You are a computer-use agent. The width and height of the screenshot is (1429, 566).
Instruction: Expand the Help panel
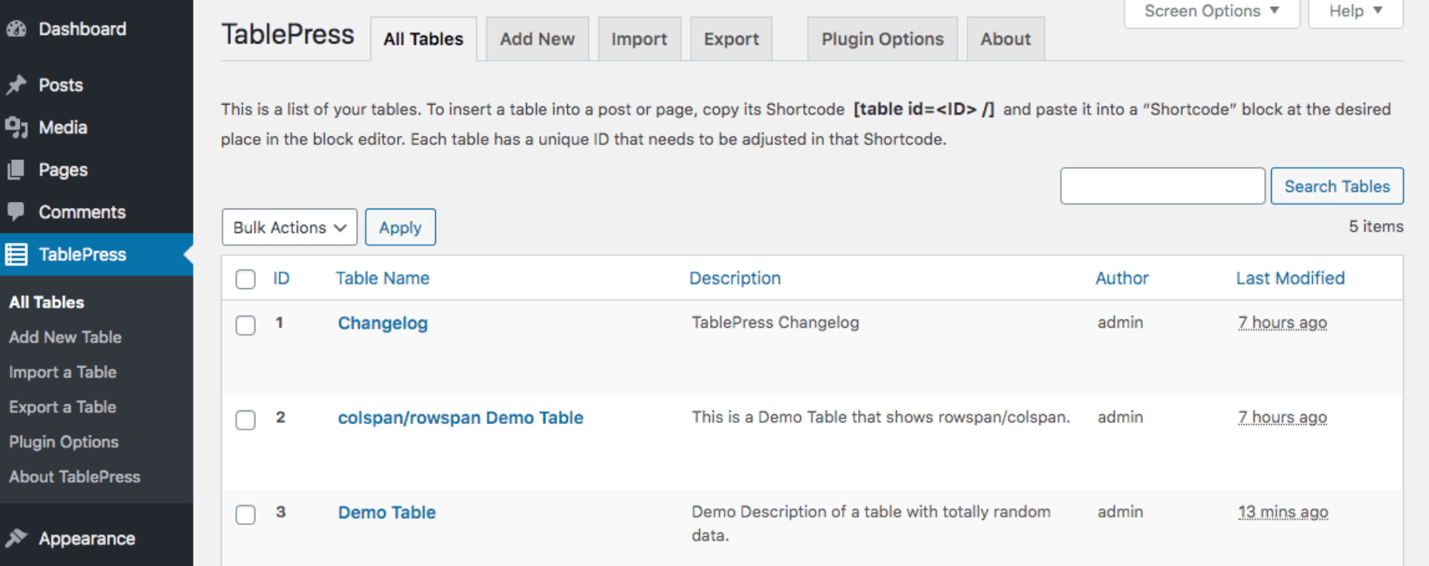pos(1355,11)
